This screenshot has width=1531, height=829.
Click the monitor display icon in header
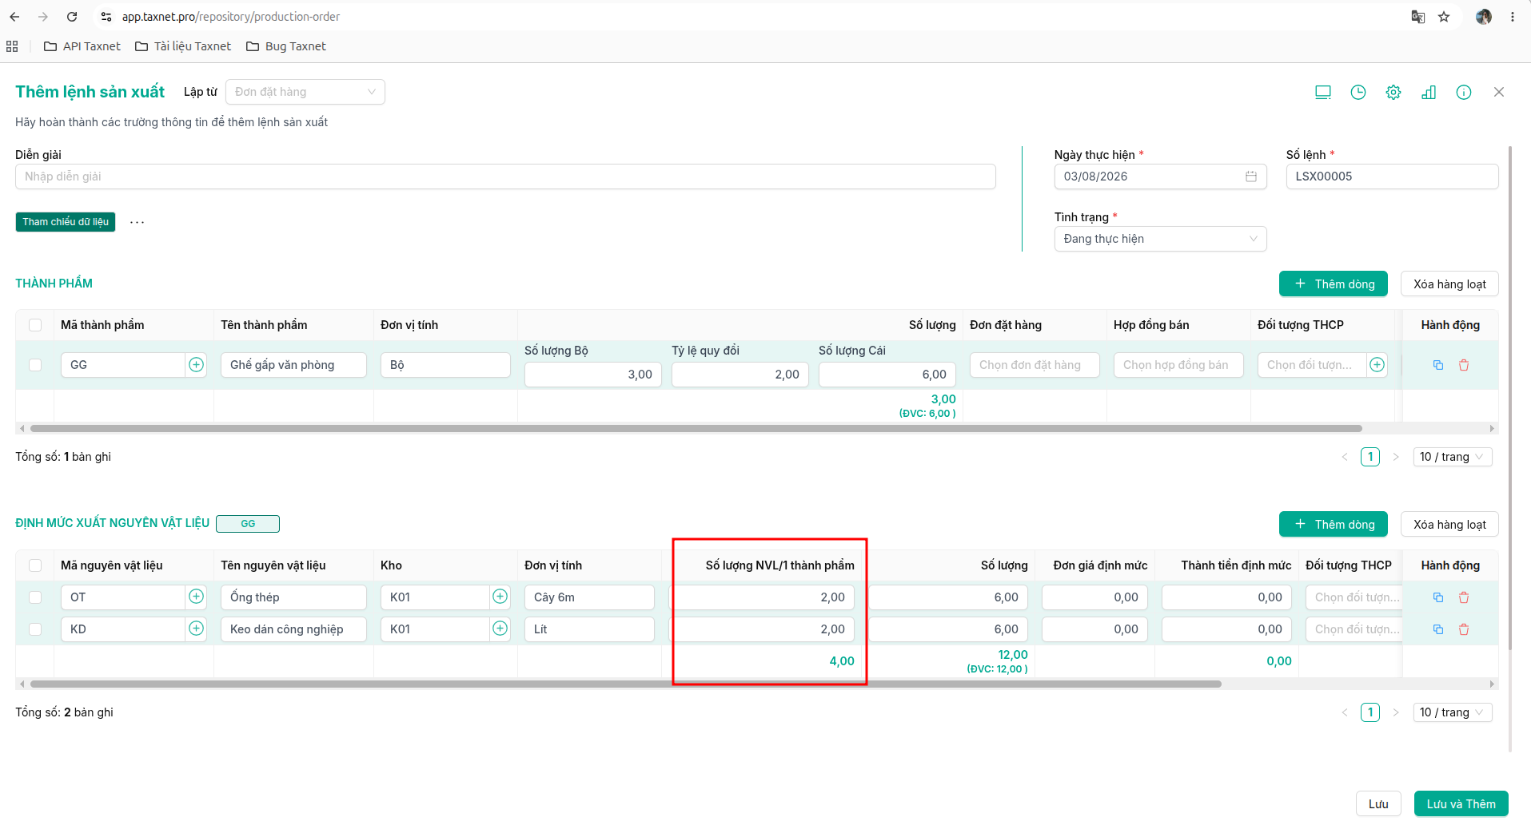click(x=1322, y=93)
